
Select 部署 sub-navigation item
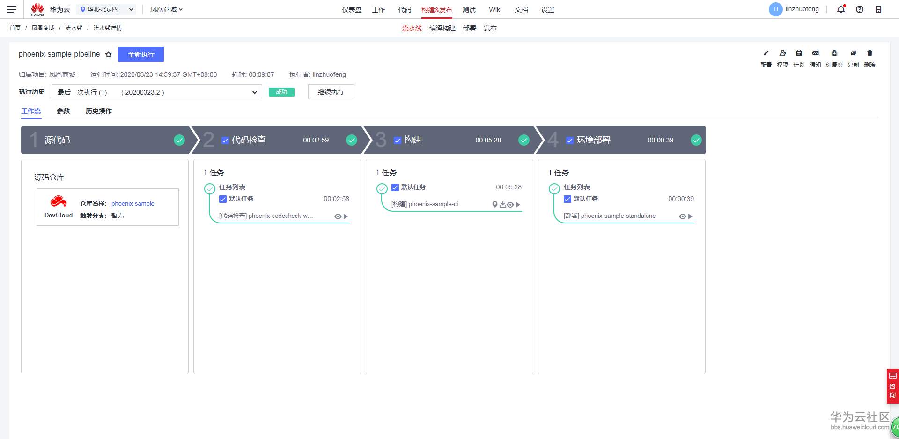470,28
